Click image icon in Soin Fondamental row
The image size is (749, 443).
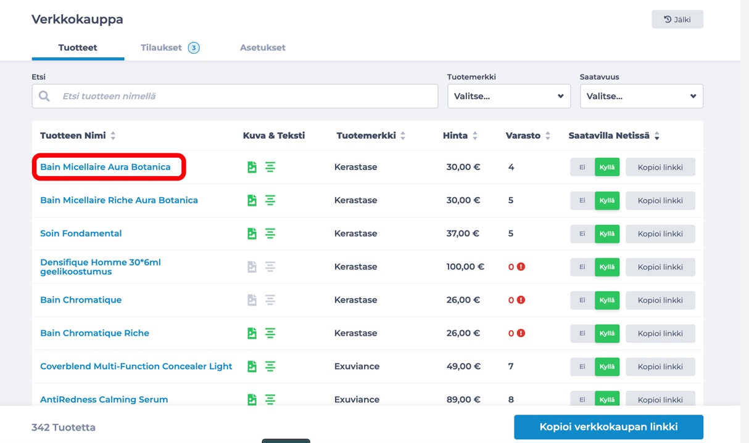point(252,234)
